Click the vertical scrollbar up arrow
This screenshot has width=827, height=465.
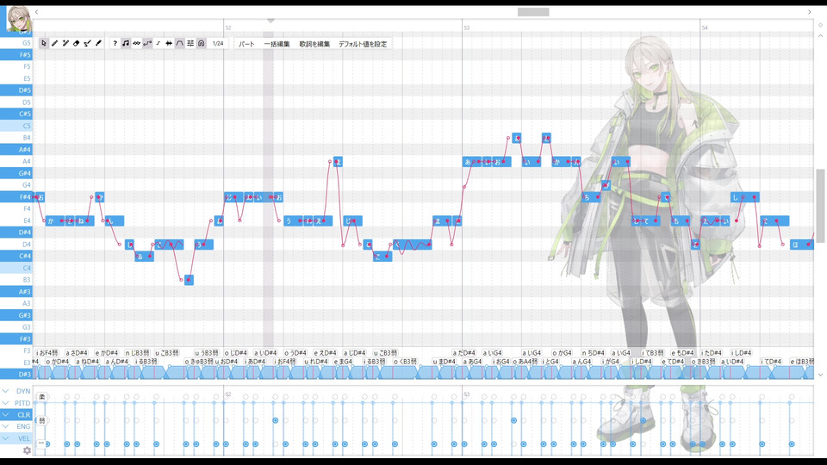tap(820, 36)
